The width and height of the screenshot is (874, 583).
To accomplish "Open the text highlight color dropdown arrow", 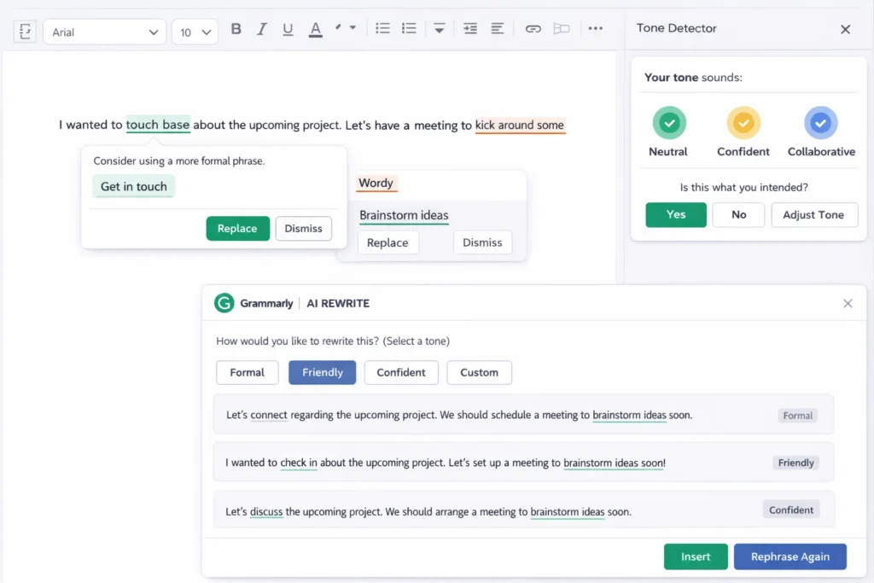I will click(350, 28).
